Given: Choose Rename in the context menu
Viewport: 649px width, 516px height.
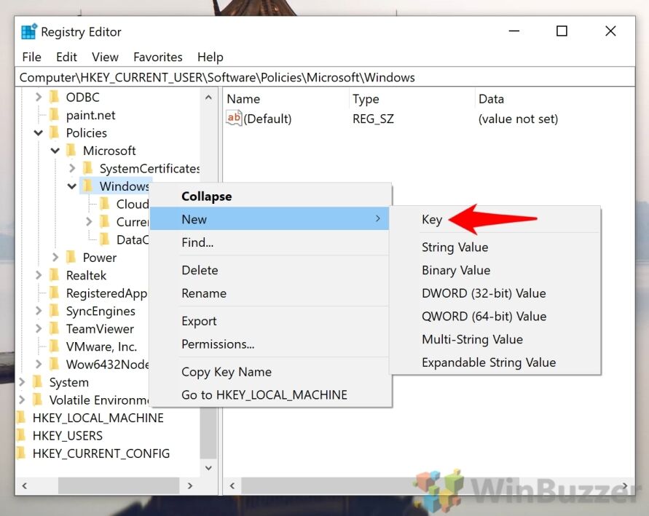Looking at the screenshot, I should coord(271,293).
